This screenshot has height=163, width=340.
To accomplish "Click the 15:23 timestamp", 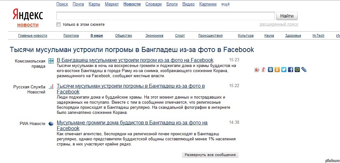I will [x=234, y=60].
